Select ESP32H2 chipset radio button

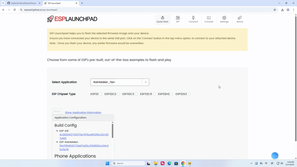pyautogui.click(x=172, y=94)
